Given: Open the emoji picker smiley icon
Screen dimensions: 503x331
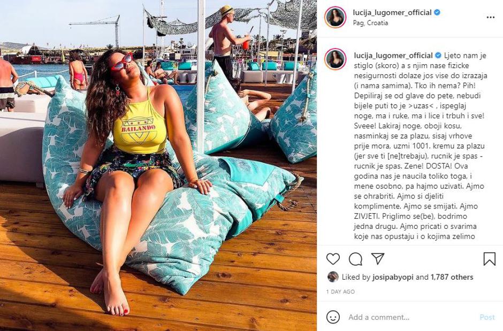Looking at the screenshot, I should [x=333, y=317].
